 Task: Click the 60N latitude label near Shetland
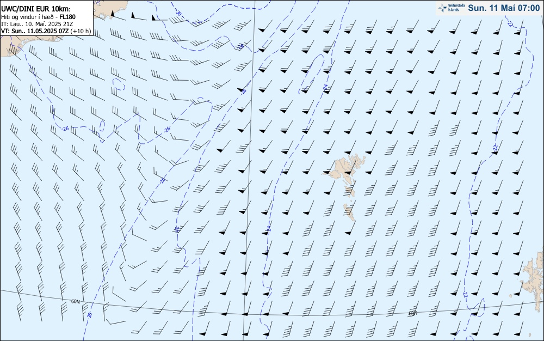coord(412,314)
